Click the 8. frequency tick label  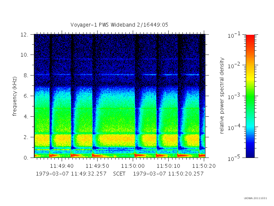pyautogui.click(x=26, y=76)
